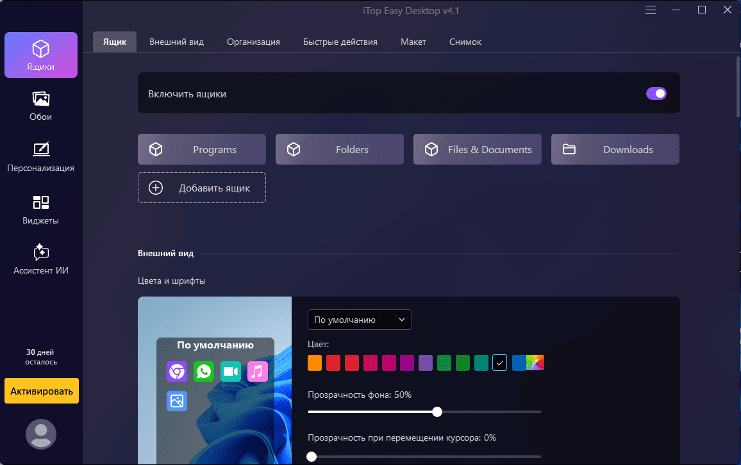Select the Макет tab

click(413, 42)
